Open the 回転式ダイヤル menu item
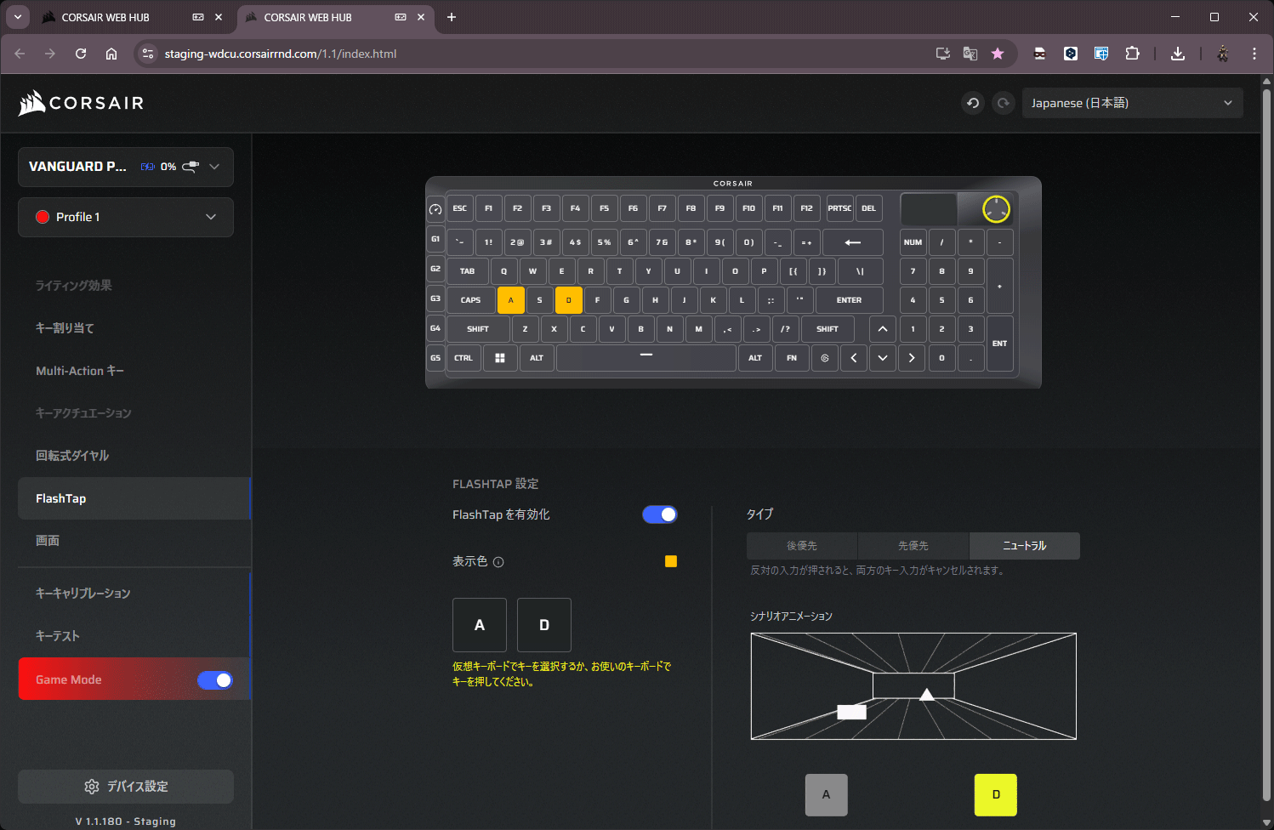This screenshot has height=830, width=1274. coord(72,456)
